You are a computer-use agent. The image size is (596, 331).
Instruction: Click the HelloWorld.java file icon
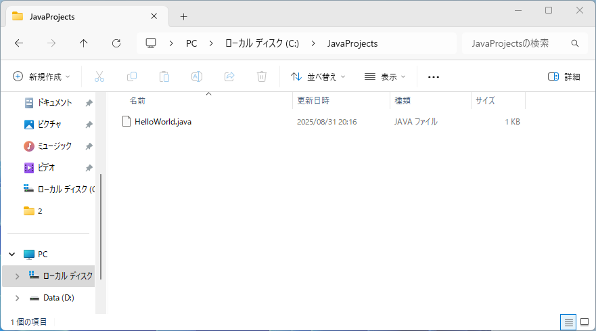[127, 121]
